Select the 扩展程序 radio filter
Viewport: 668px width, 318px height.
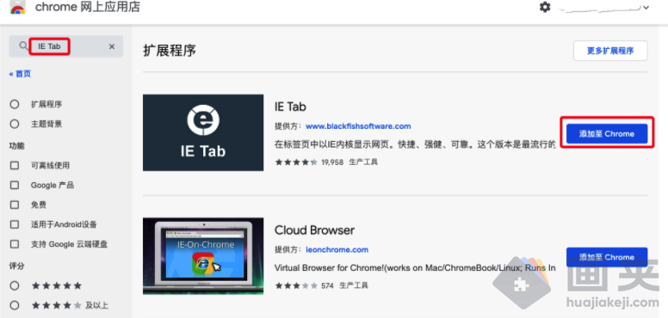15,104
